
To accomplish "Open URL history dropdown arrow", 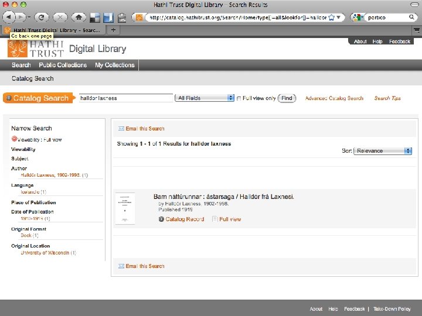I will point(339,18).
